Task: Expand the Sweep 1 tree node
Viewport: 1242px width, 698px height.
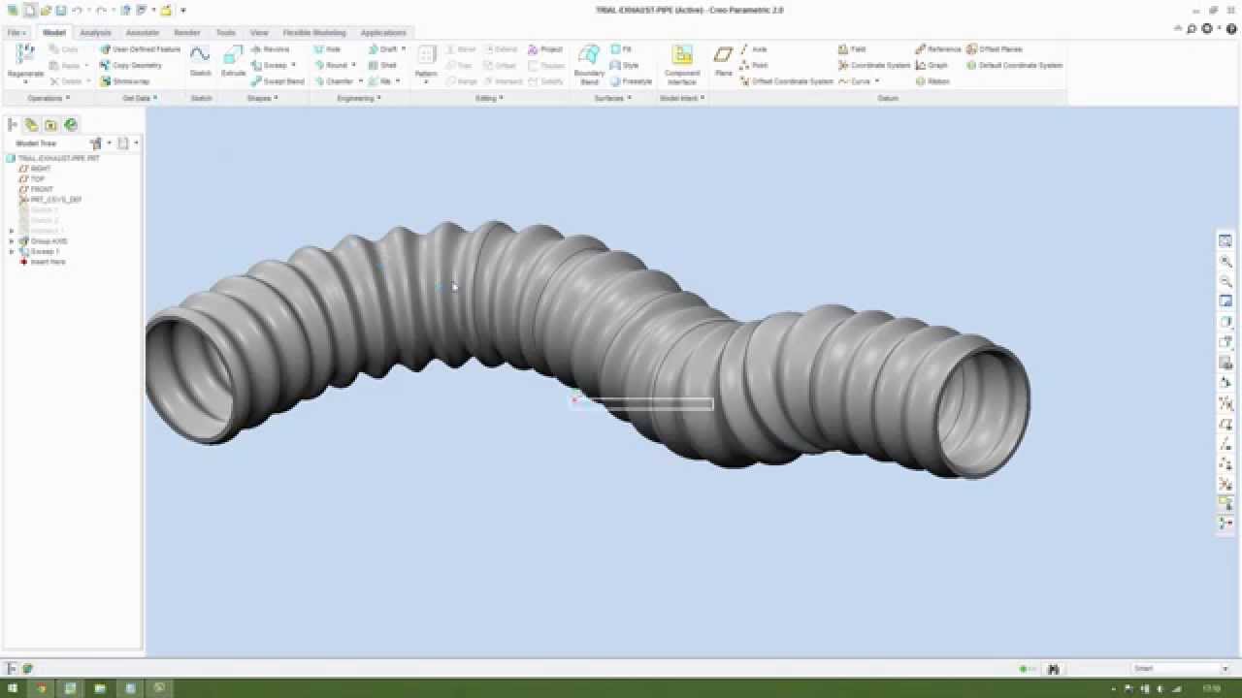Action: pyautogui.click(x=12, y=252)
